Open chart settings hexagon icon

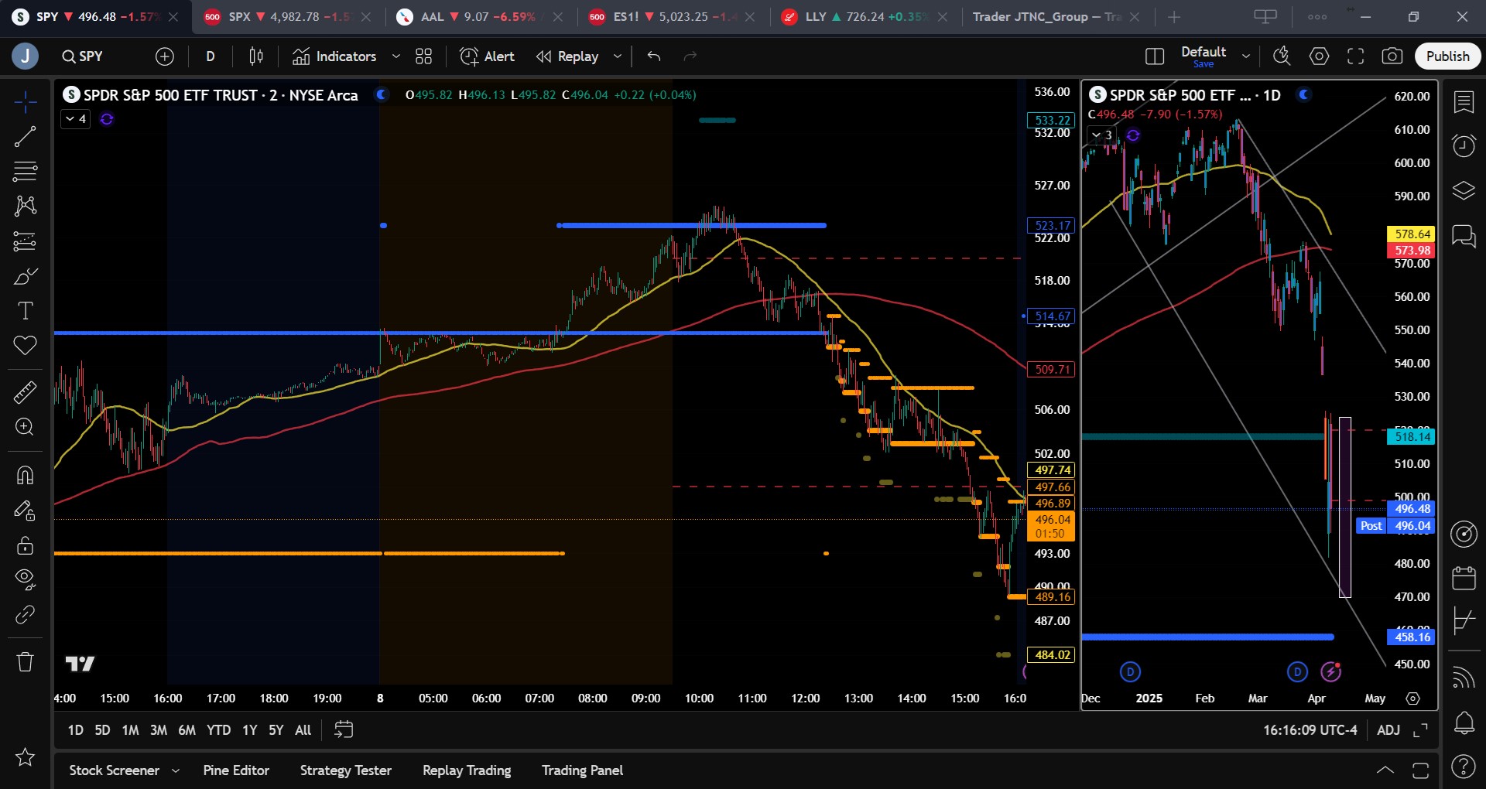tap(1319, 56)
